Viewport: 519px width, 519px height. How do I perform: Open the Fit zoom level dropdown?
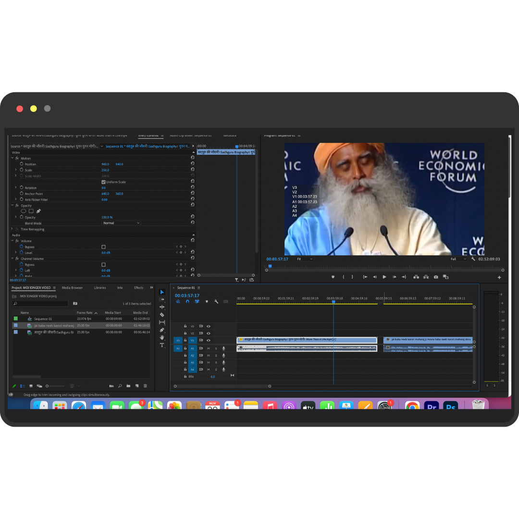point(305,259)
